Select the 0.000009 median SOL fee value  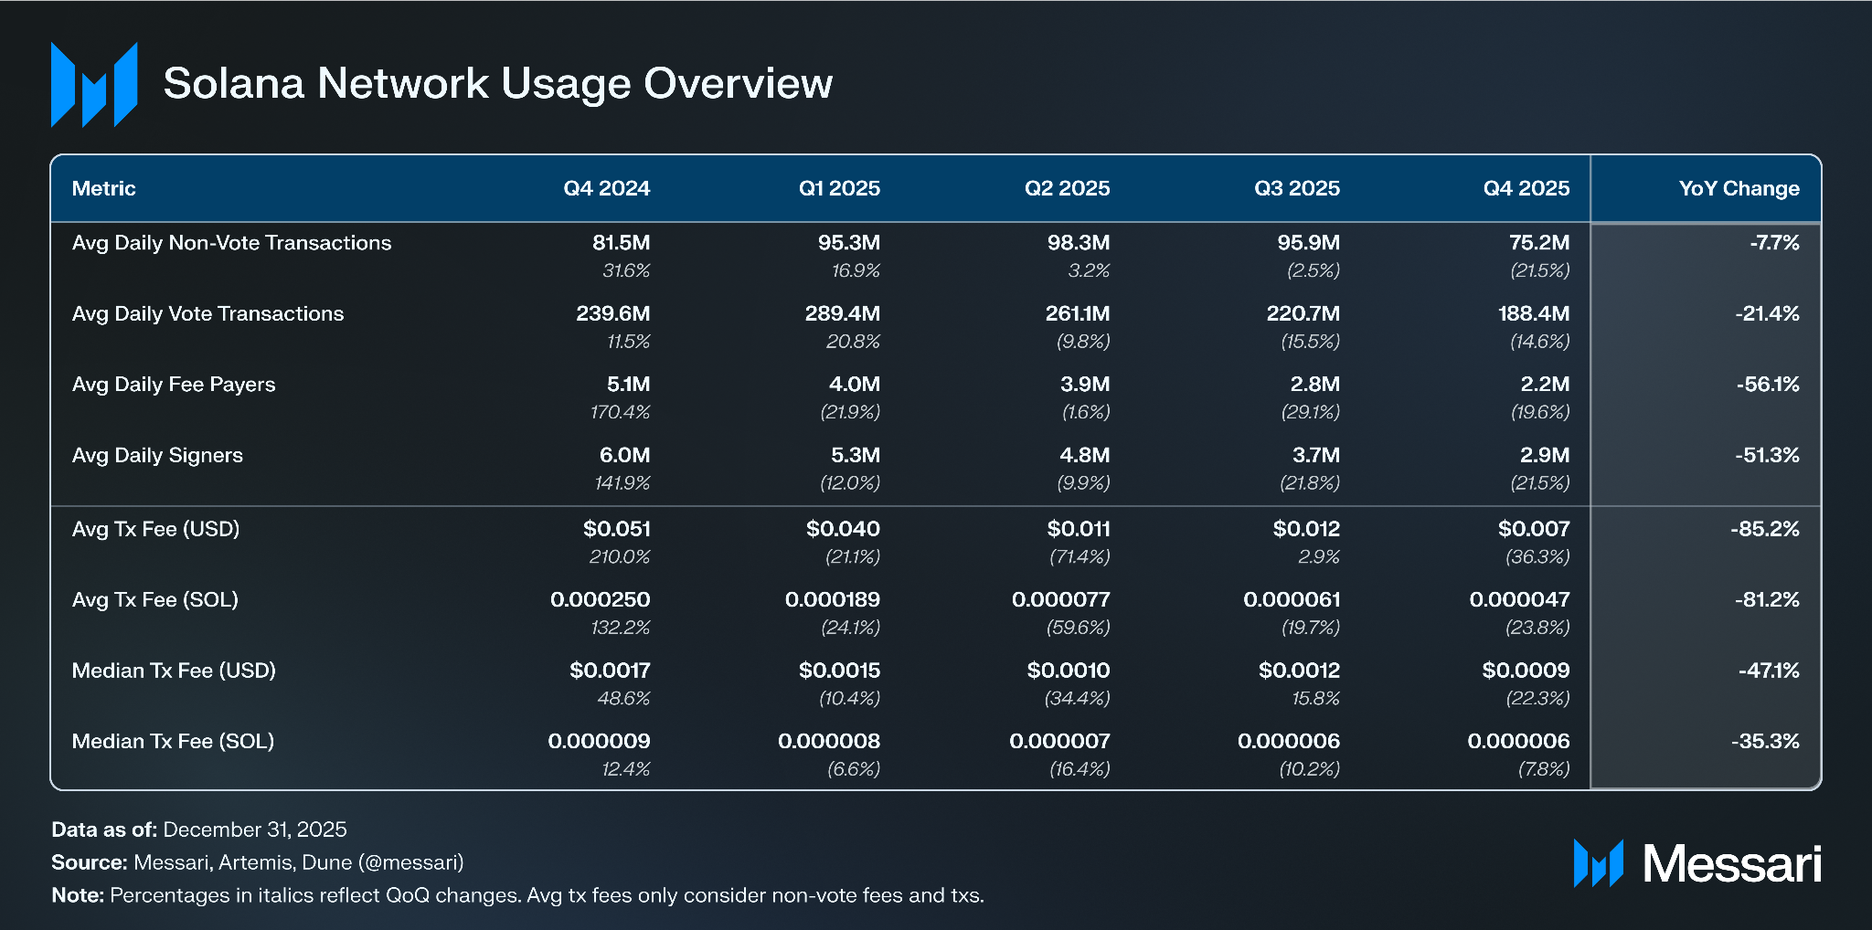(x=599, y=741)
